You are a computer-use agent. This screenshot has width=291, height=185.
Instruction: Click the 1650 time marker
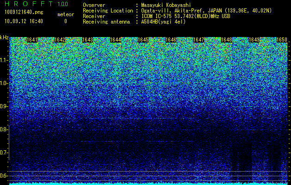pyautogui.click(x=282, y=40)
